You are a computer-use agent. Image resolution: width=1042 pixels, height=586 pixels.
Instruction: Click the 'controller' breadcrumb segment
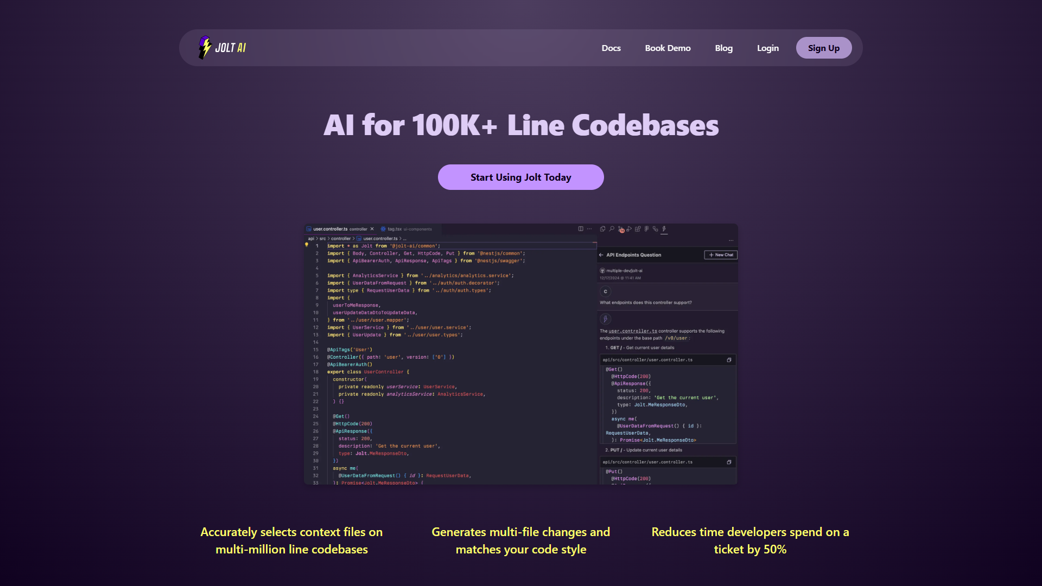(x=341, y=239)
